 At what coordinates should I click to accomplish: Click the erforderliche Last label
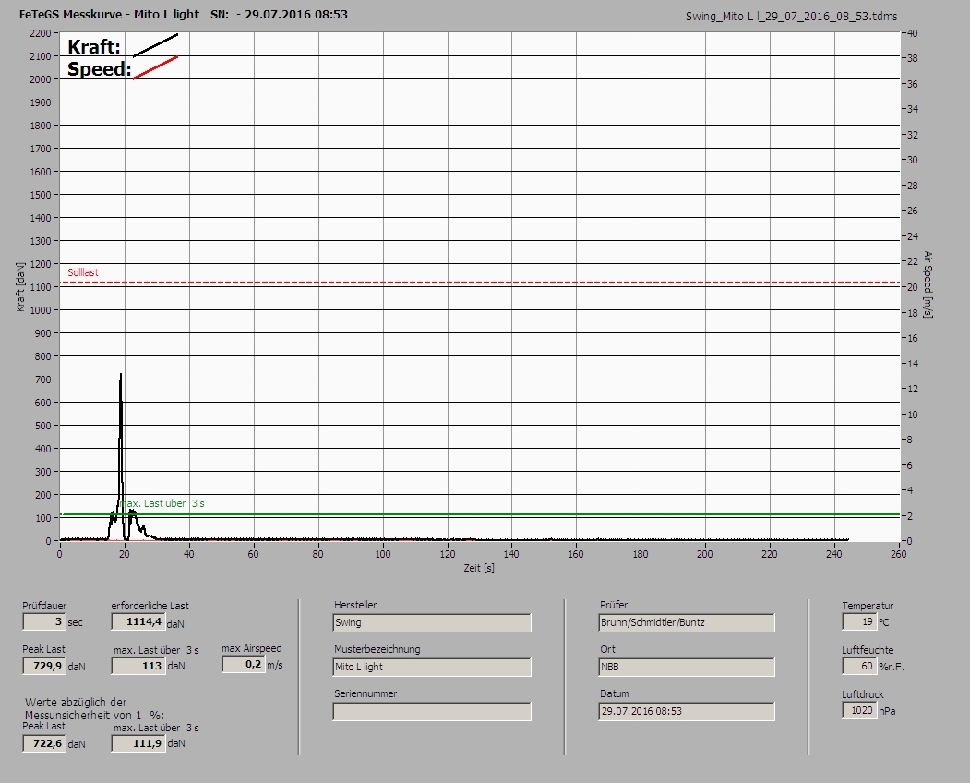tap(150, 606)
